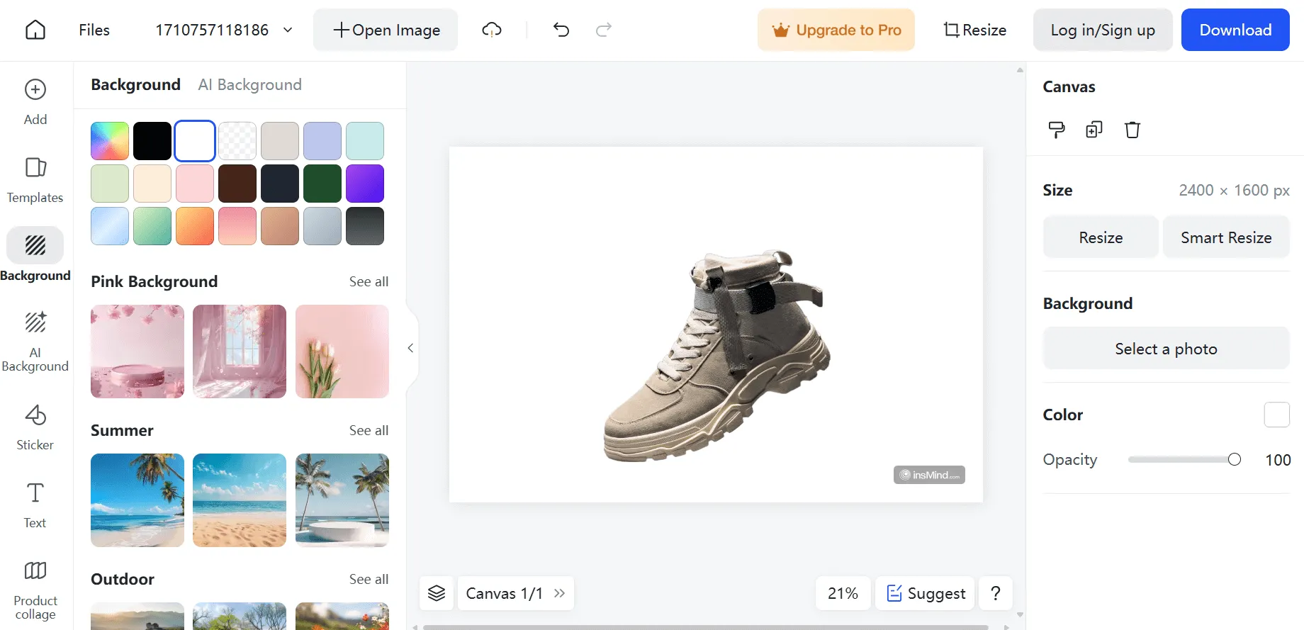Collapse the left panel with the arrow handle

[411, 348]
